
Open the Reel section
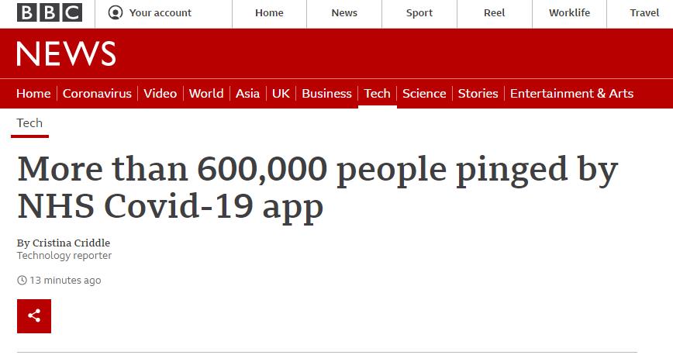point(494,13)
